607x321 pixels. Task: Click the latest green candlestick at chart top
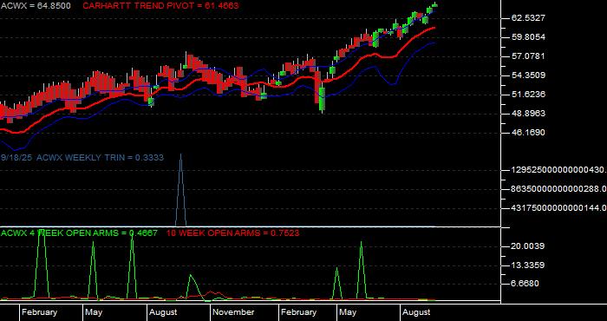click(434, 4)
